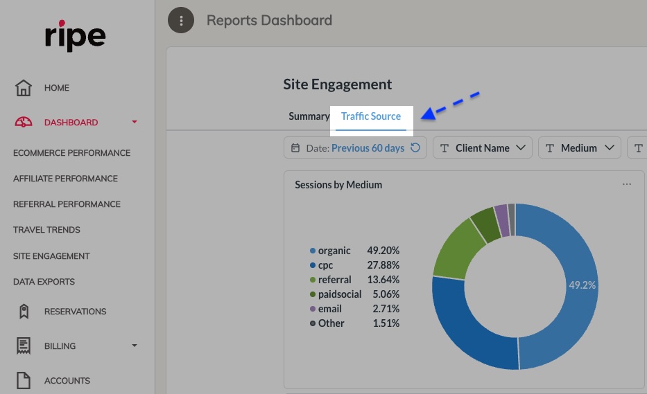Image resolution: width=647 pixels, height=394 pixels.
Task: Open the Medium filter dropdown chevron
Action: 610,147
